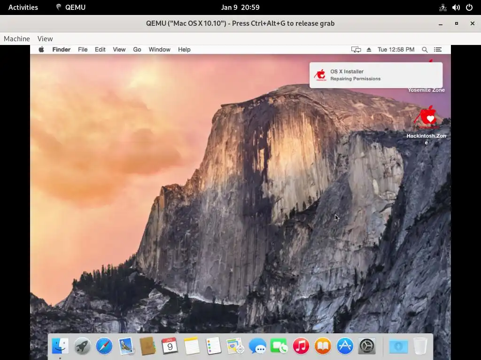This screenshot has width=481, height=360.
Task: Open iTunes red music note icon
Action: [301, 346]
